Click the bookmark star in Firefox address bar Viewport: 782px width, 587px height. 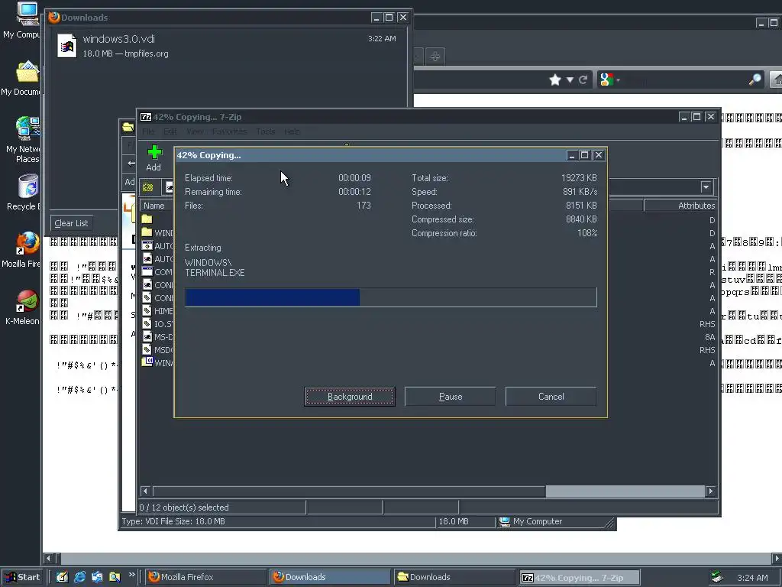coord(555,79)
